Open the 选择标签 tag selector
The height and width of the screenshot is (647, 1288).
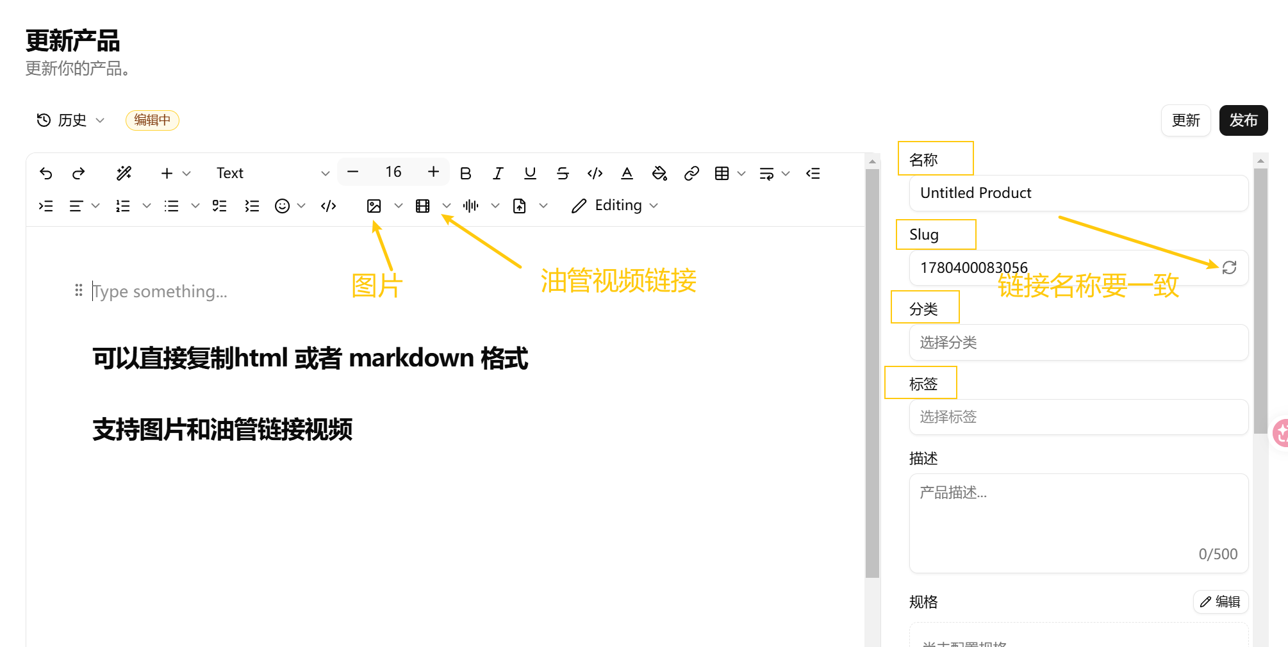[1078, 417]
